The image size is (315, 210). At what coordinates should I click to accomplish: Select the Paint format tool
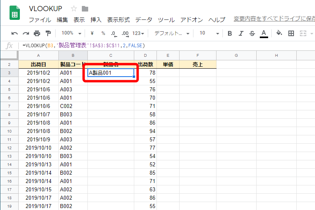tap(48, 33)
